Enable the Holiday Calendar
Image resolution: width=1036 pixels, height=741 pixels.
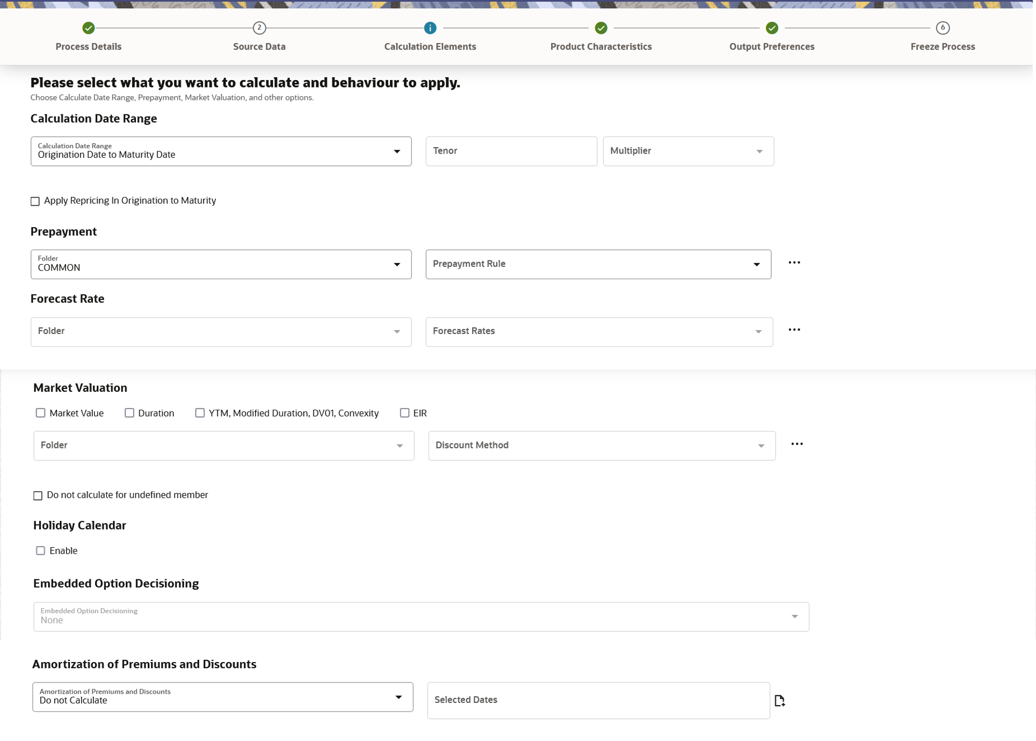(40, 550)
